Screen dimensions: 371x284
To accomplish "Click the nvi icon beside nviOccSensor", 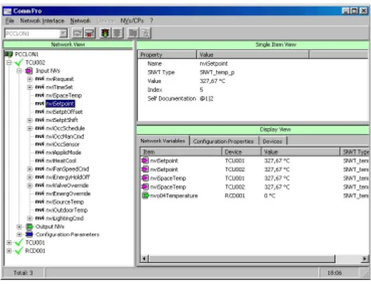I will pos(39,144).
